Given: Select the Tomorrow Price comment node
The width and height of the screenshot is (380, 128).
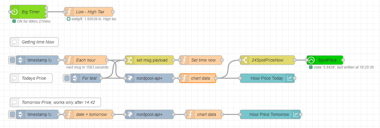Looking at the screenshot, I should tap(58, 102).
